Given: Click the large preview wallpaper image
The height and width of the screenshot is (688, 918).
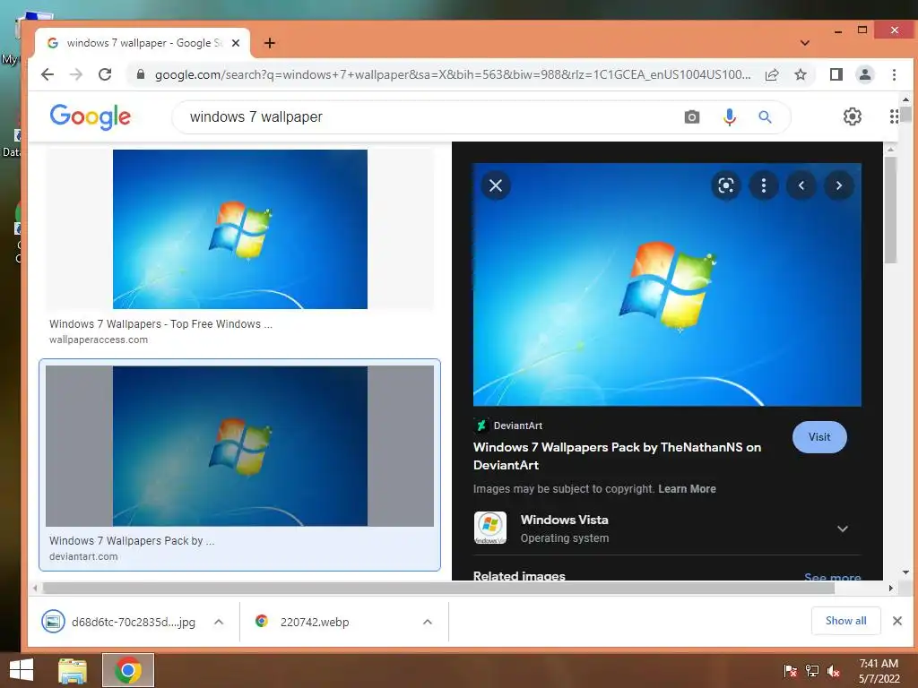Looking at the screenshot, I should pyautogui.click(x=667, y=284).
